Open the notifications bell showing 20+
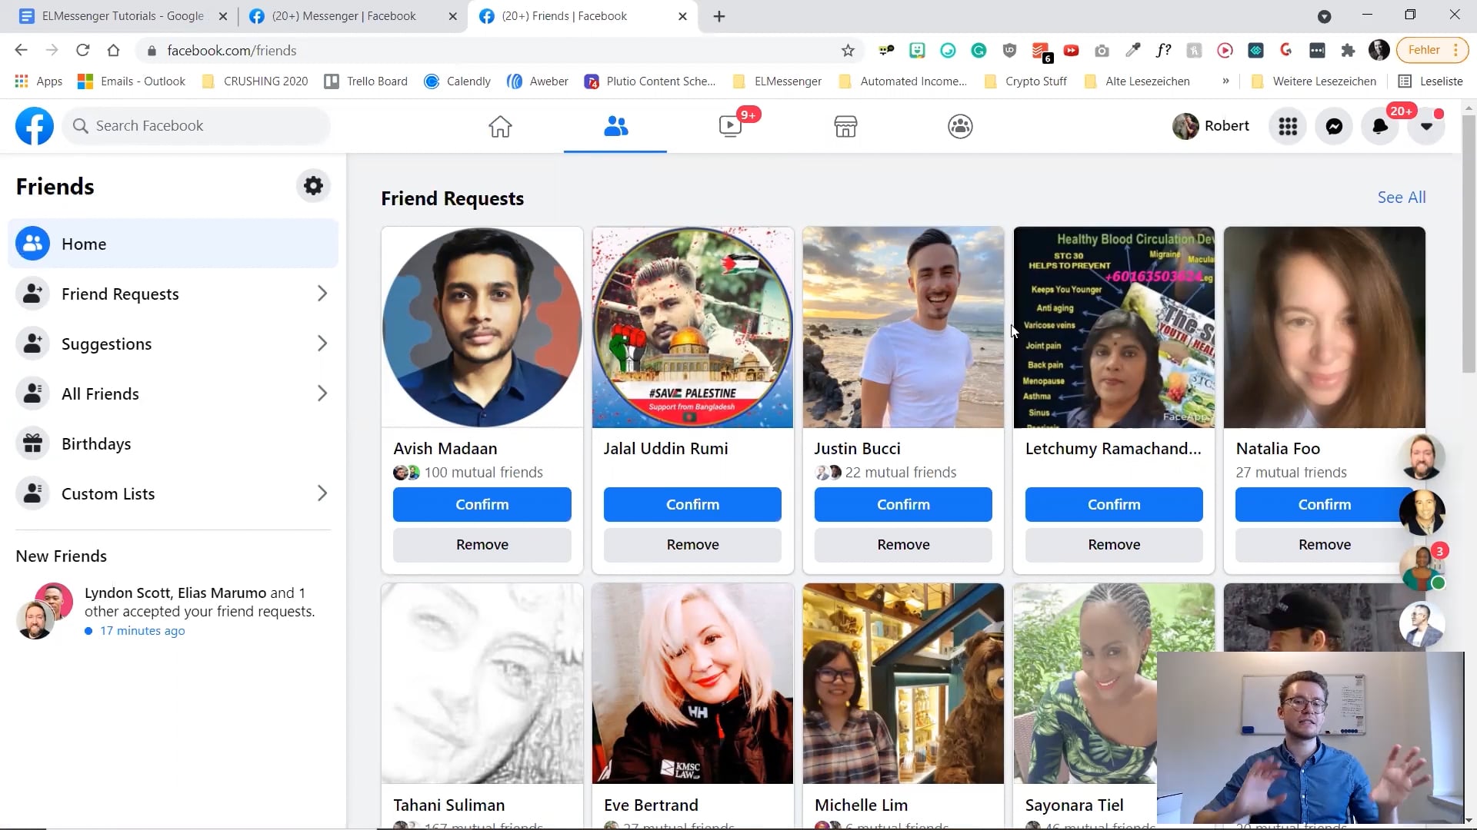 pos(1380,126)
